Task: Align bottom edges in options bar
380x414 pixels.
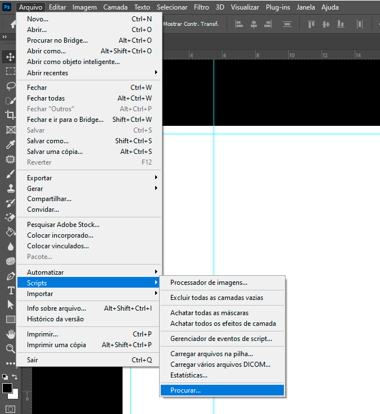Action: [x=341, y=24]
